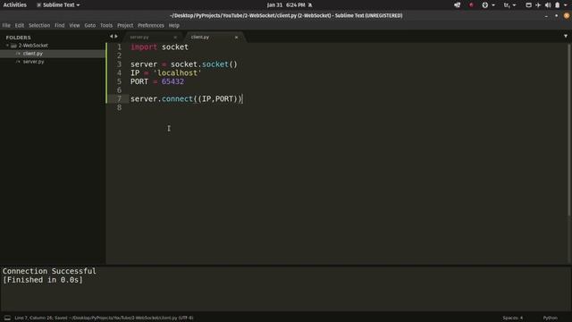Go to previous tab with left arrow
Screen dimensions: 572x322
(x=111, y=37)
